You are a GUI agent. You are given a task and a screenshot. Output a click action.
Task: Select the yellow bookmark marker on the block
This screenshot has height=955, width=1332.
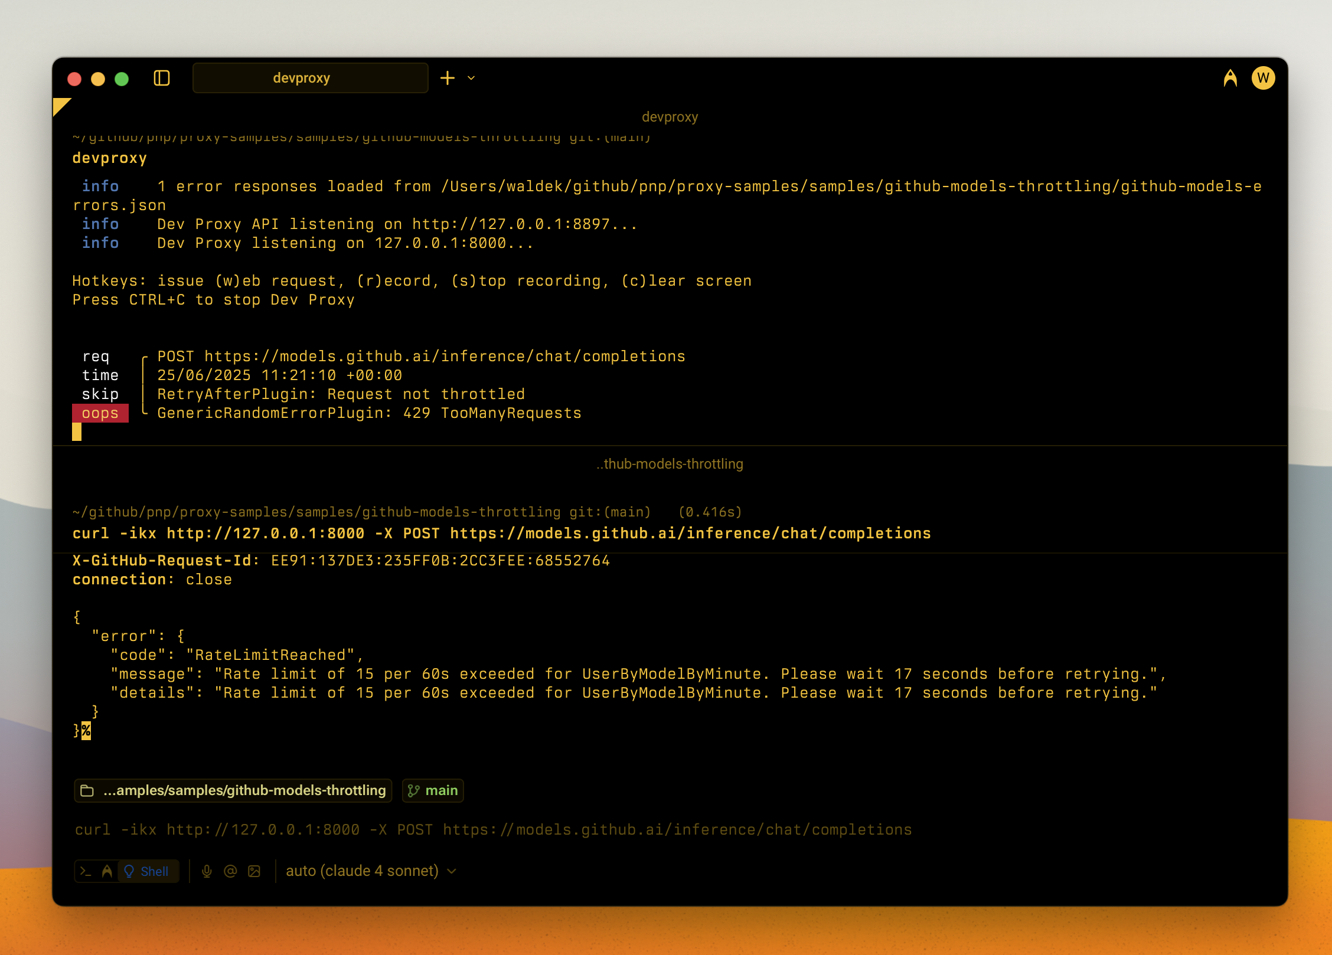(61, 105)
